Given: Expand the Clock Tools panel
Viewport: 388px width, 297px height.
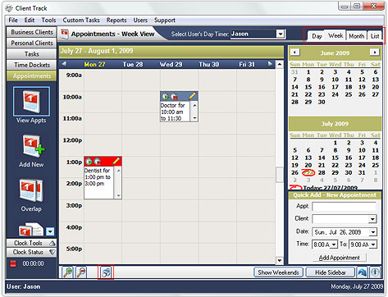Looking at the screenshot, I should click(x=52, y=243).
